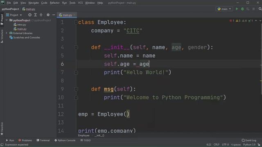Open the File menu

[x=9, y=3]
